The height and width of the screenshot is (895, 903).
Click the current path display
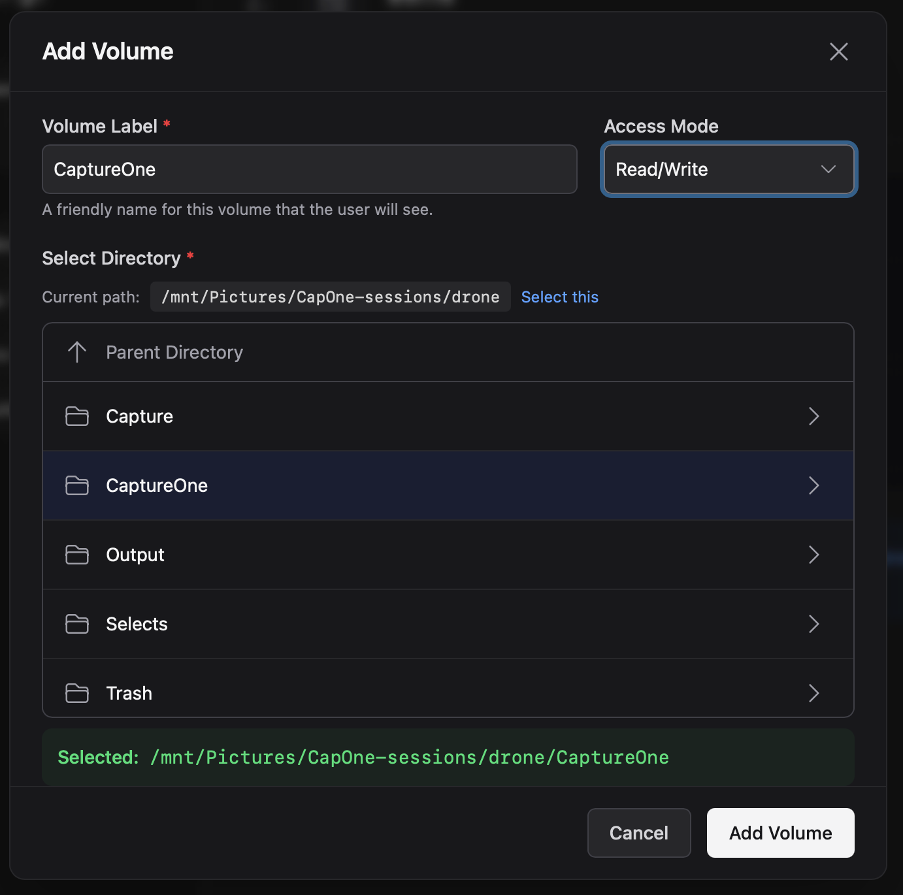[330, 297]
